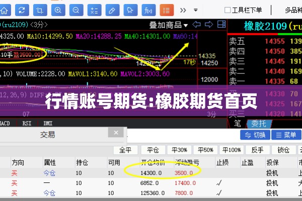Click the home icon in toolbar
Viewport: 302px width, 201px height.
coord(4,10)
